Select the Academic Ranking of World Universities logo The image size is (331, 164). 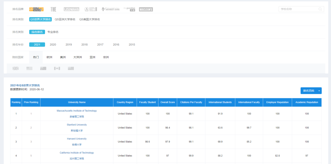90,9
